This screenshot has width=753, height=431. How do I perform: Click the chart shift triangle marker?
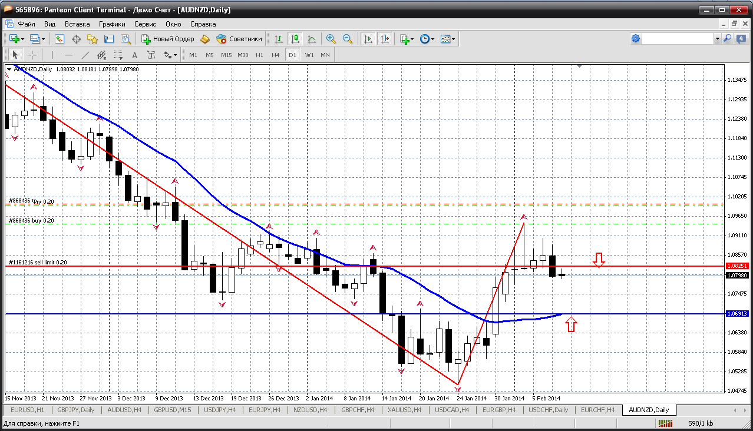tap(580, 67)
